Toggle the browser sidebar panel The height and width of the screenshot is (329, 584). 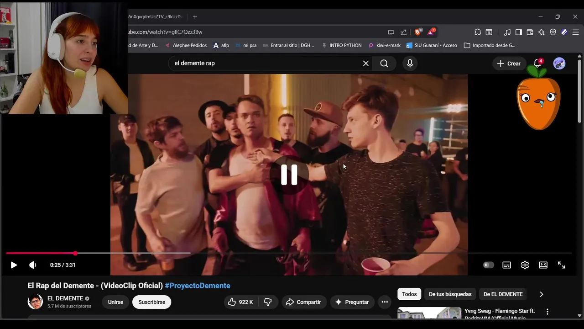click(x=519, y=32)
